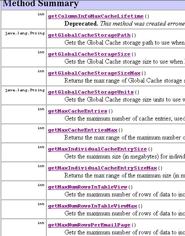Follow the getGlobalCacheStorageUnits link
Image resolution: width=185 pixels, height=236 pixels.
pos(91,92)
